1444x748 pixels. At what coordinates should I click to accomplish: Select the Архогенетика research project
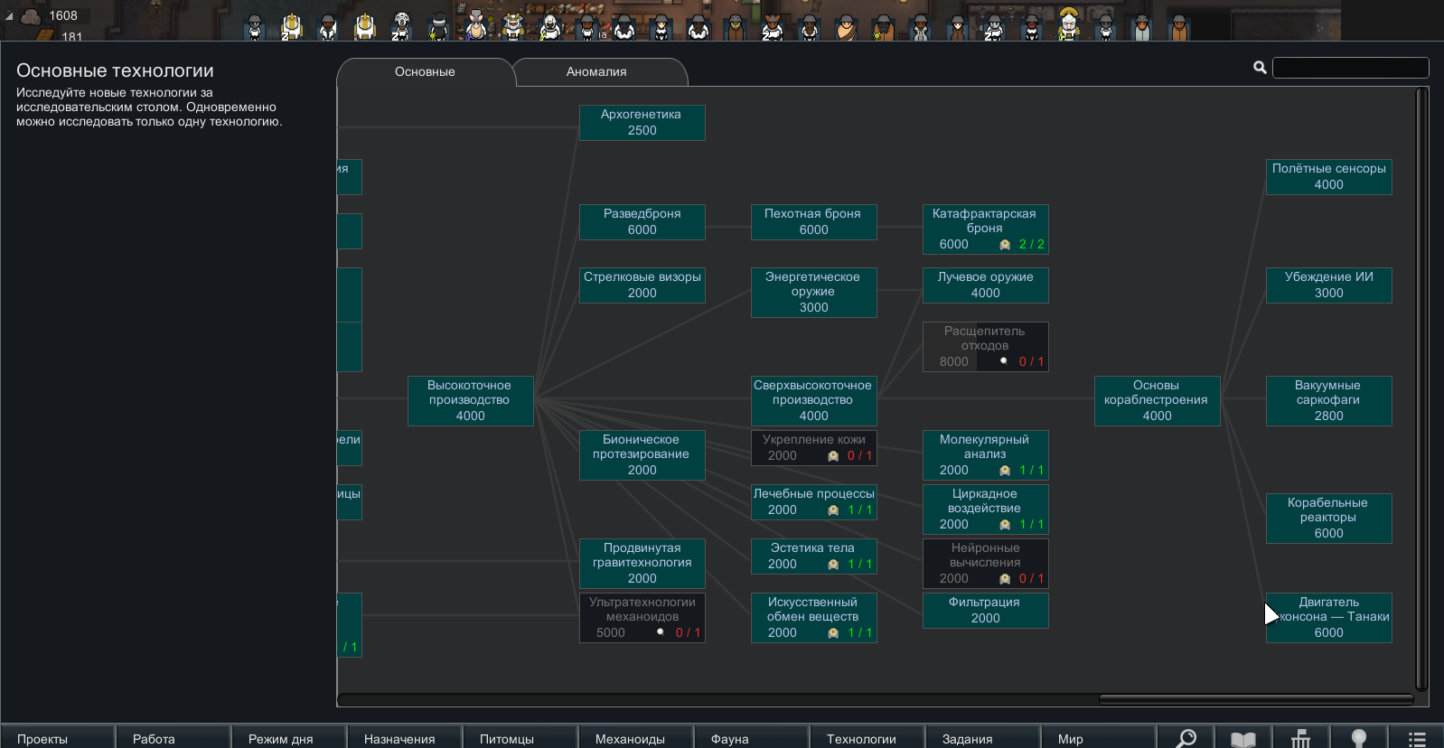642,123
